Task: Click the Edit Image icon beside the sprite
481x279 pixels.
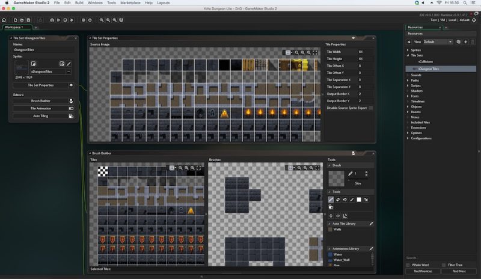Action: click(x=69, y=63)
